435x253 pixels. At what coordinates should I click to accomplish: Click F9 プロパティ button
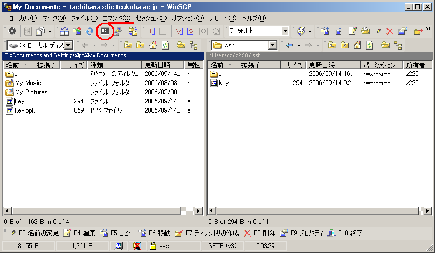click(x=301, y=233)
